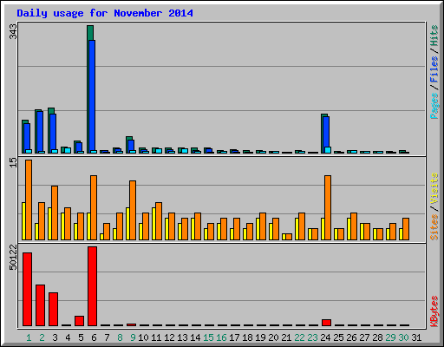This screenshot has height=347, width=444.
Task: Click day 2 on the x-axis
Action: (x=42, y=337)
